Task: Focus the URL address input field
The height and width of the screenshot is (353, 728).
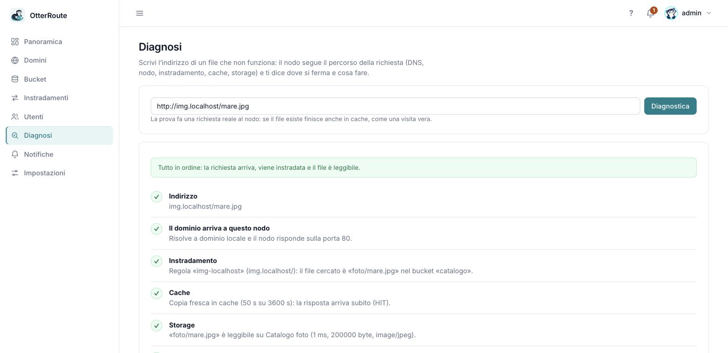Action: click(395, 106)
